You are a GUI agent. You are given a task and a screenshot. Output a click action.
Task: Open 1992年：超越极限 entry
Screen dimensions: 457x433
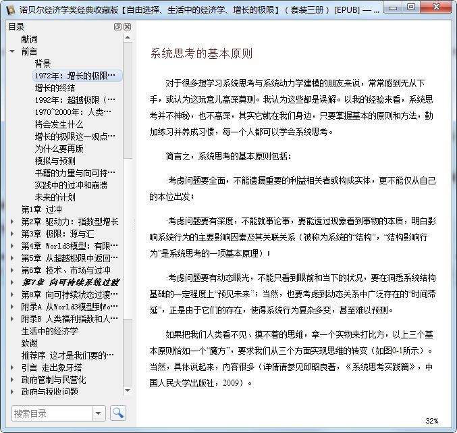point(75,100)
